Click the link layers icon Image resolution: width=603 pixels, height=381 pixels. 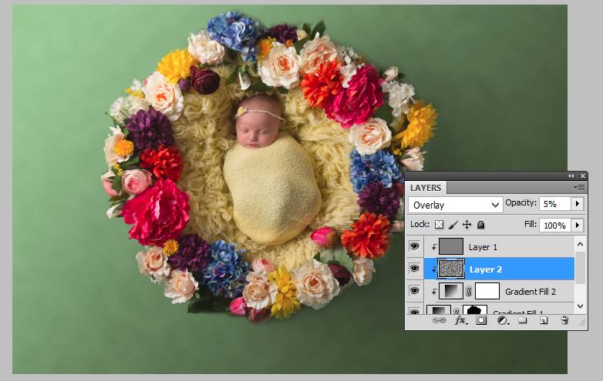pyautogui.click(x=440, y=320)
